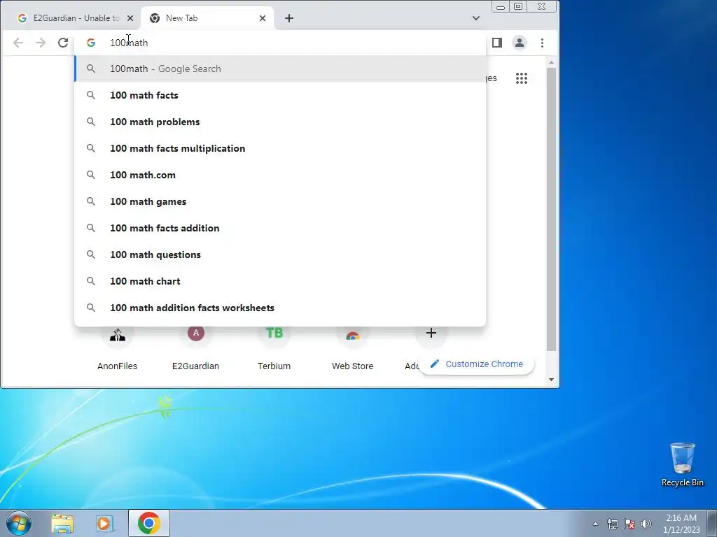Click the vertical scrollbar thumb
The image size is (717, 537).
point(552,210)
